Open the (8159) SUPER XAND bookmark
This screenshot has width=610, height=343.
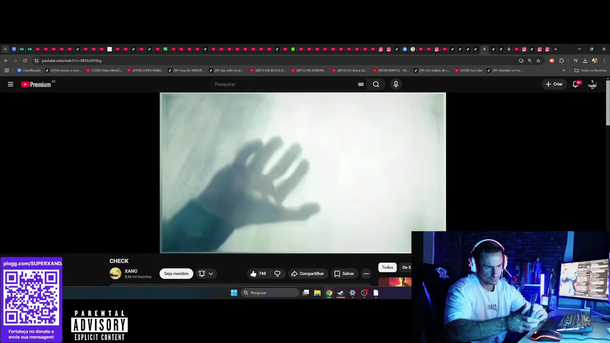145,71
